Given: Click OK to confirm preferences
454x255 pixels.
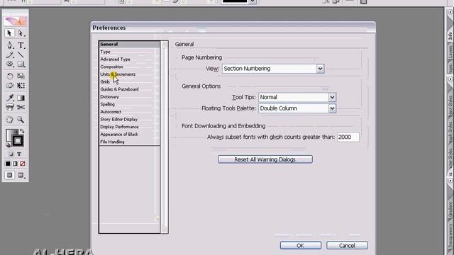Looking at the screenshot, I should click(x=301, y=246).
